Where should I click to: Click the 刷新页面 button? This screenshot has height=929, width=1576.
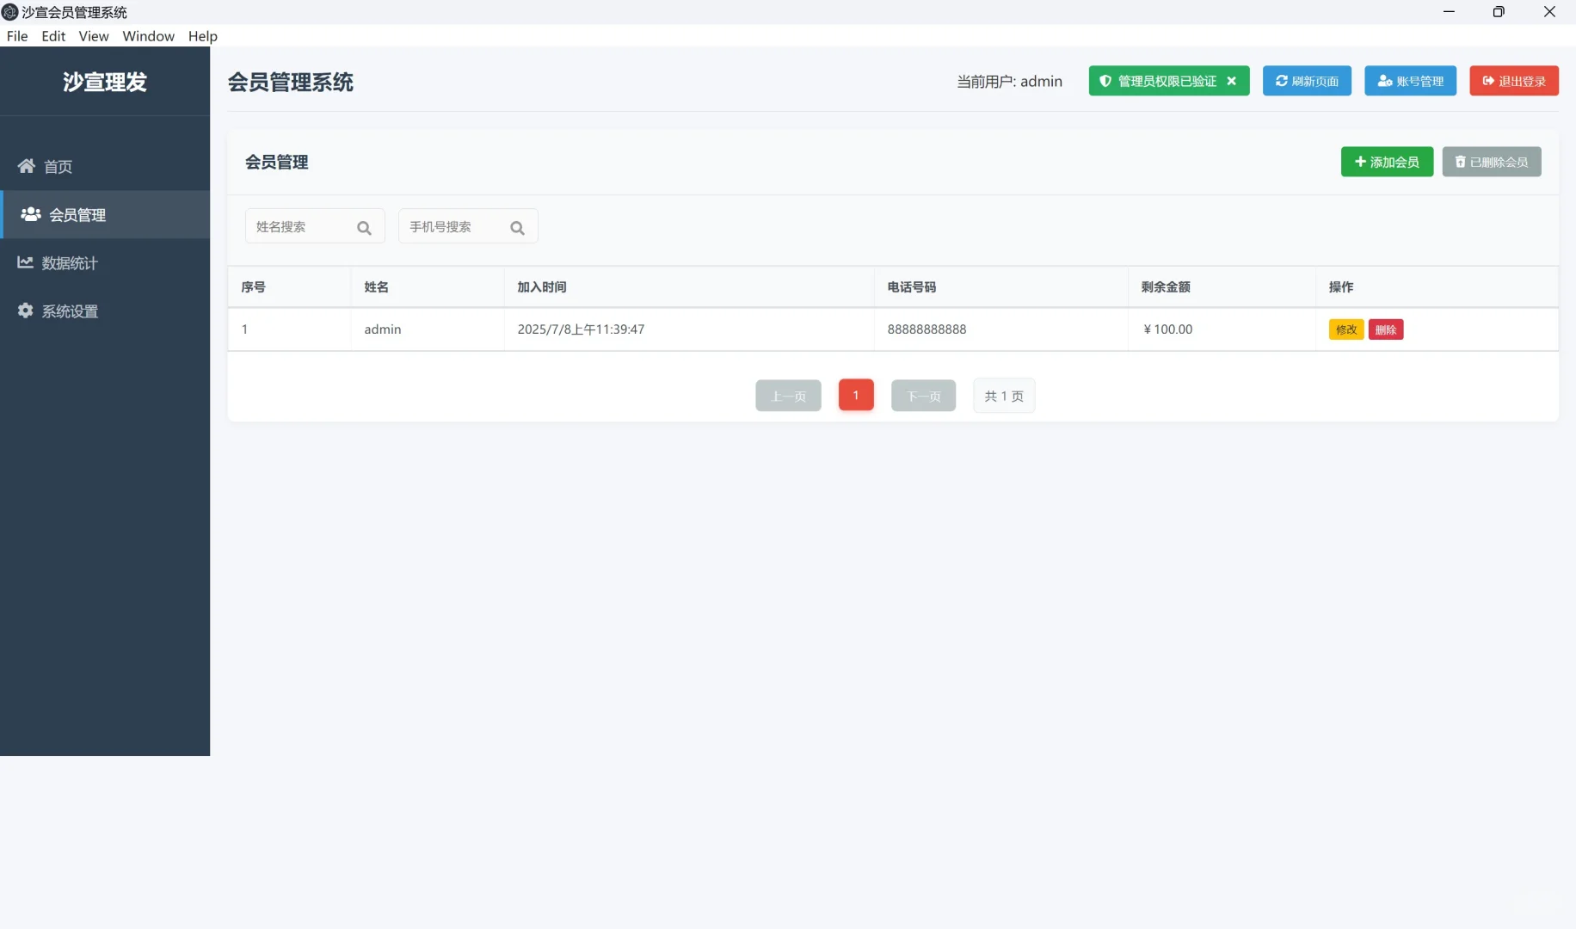pos(1307,81)
